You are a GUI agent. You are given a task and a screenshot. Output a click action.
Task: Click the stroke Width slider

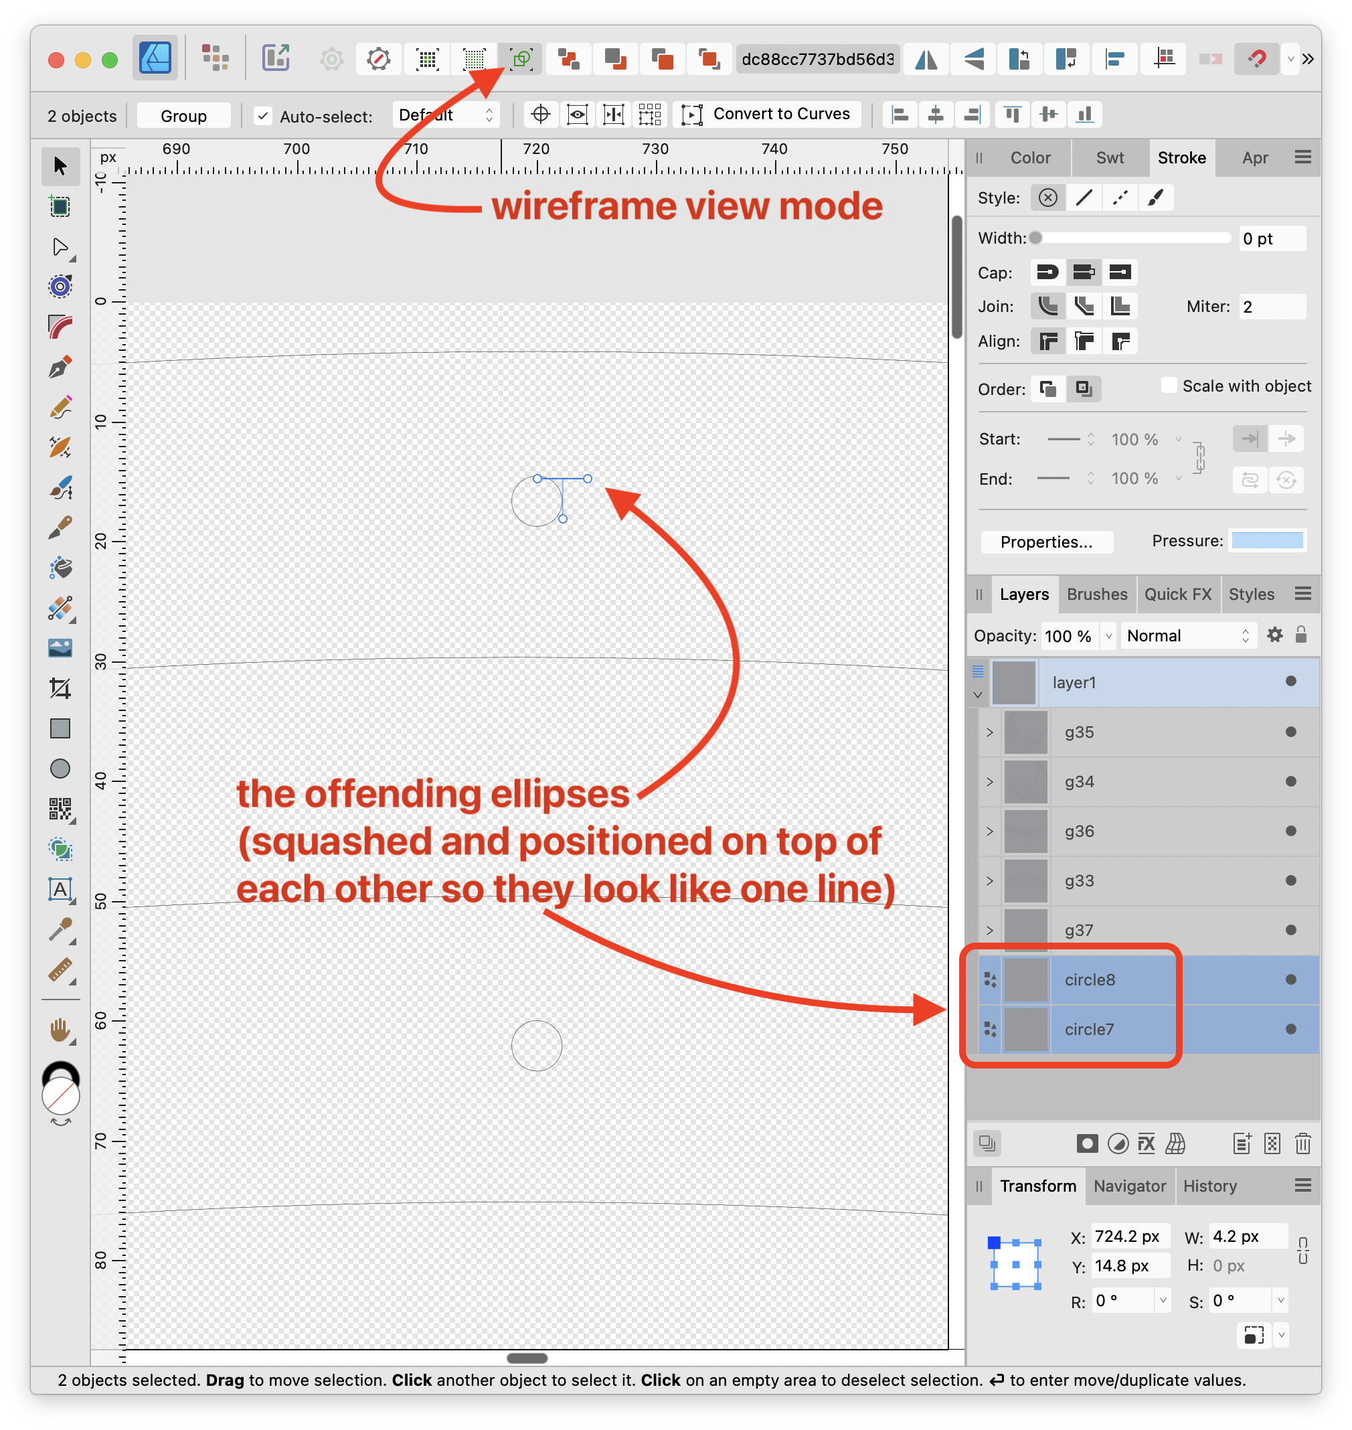tap(1132, 238)
